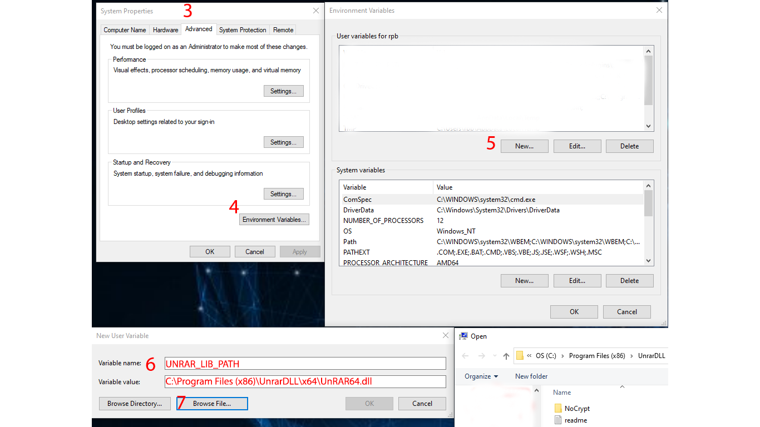Click Program Files (x86) in the breadcrumb

point(597,356)
